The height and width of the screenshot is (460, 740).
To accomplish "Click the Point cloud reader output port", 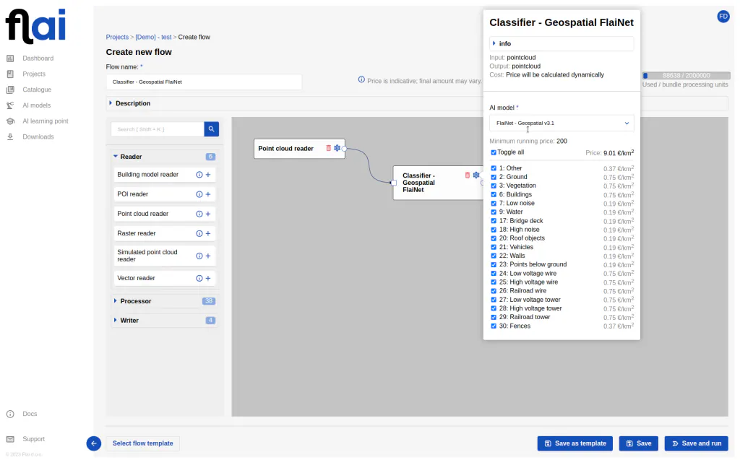I will [x=345, y=149].
